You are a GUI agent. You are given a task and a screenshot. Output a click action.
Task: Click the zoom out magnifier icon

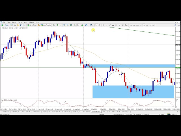(x=67, y=25)
